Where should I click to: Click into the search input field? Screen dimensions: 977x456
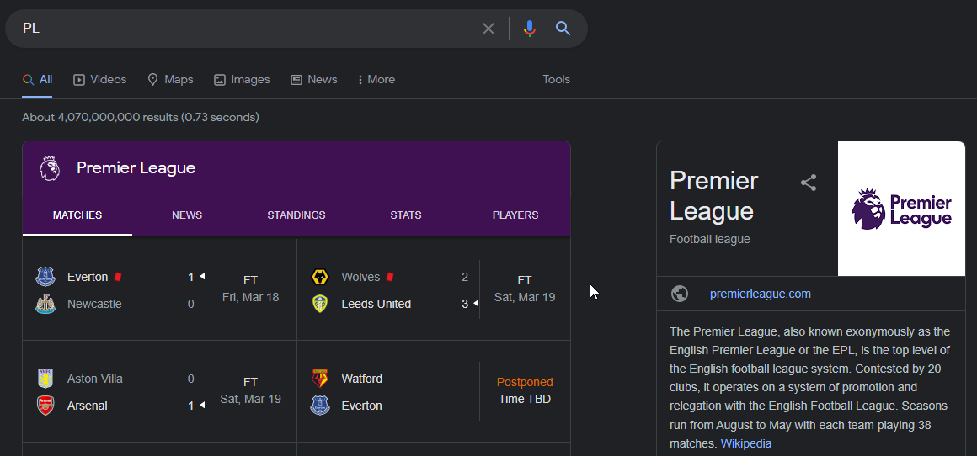pos(244,29)
